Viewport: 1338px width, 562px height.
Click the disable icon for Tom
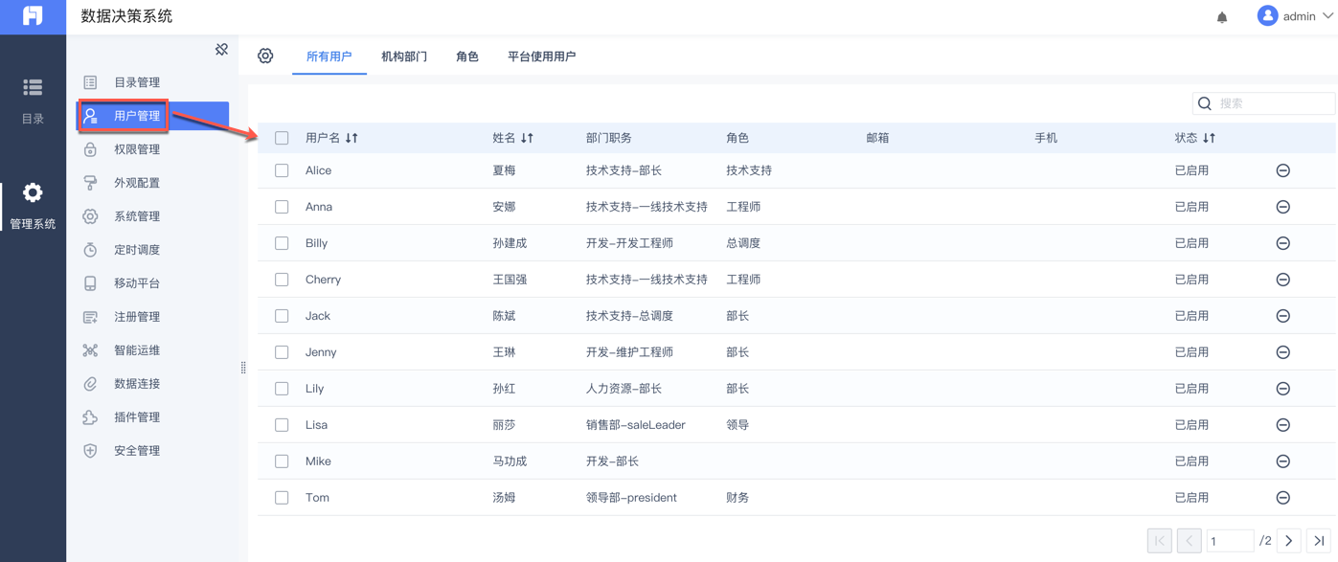(x=1282, y=498)
